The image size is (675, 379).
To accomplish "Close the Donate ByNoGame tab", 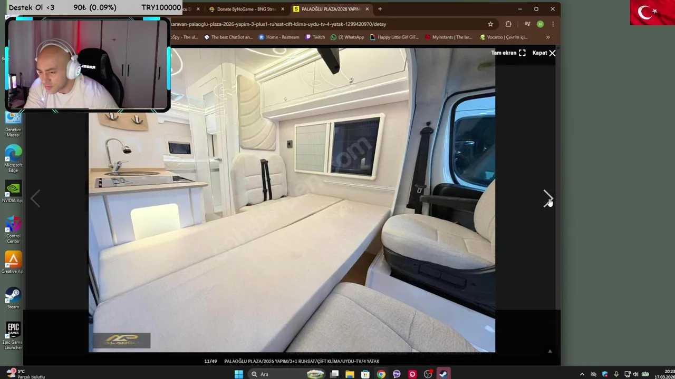I will pos(283,9).
